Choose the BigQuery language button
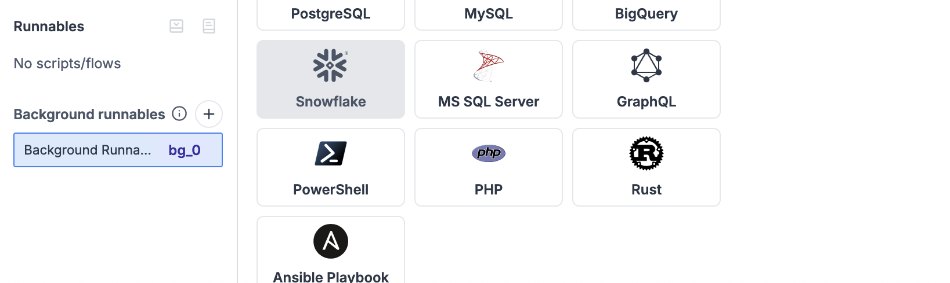 pyautogui.click(x=646, y=14)
